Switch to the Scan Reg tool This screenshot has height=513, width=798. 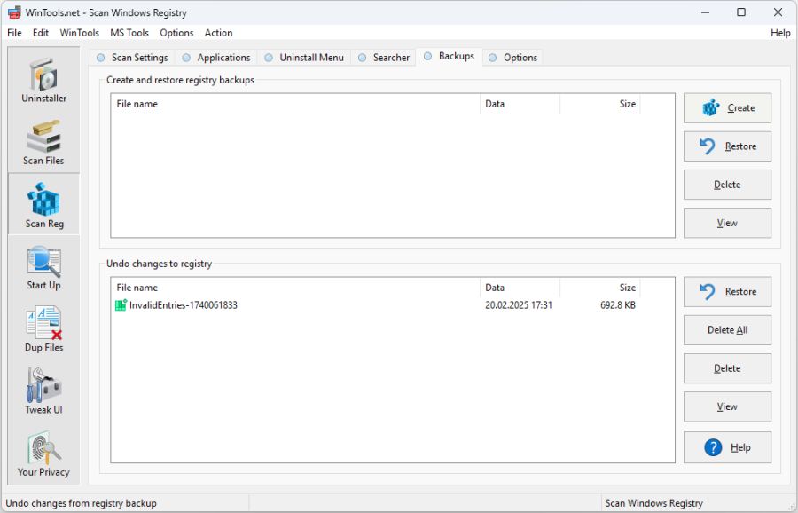(43, 203)
